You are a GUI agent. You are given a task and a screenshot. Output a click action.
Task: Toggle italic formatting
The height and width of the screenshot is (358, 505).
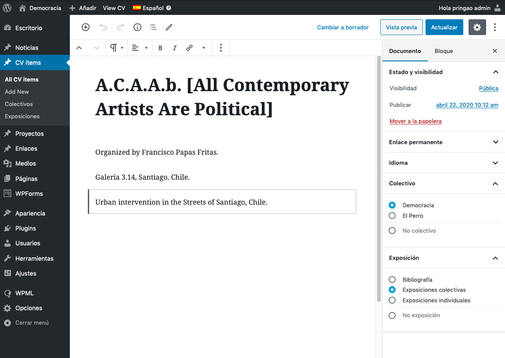(x=175, y=48)
